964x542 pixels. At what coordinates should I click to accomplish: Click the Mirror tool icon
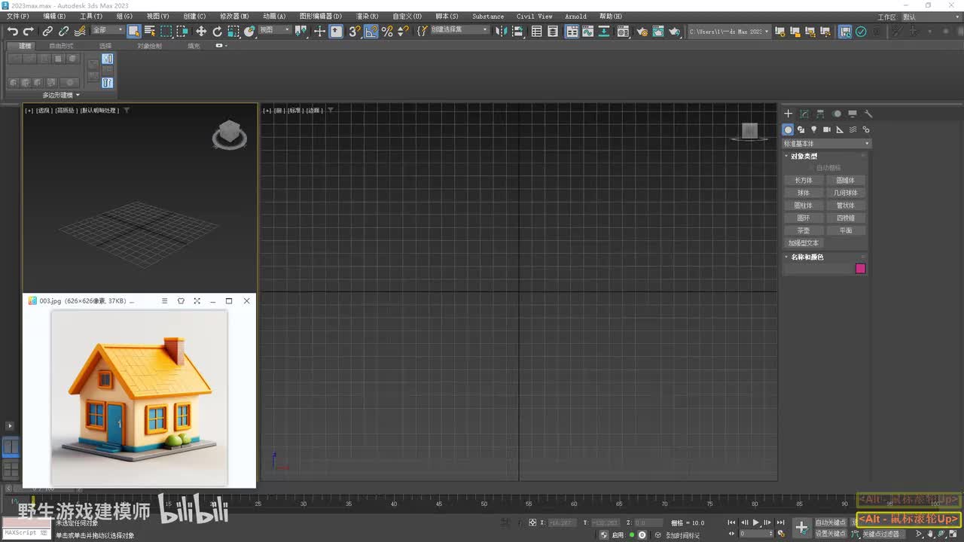click(x=502, y=31)
